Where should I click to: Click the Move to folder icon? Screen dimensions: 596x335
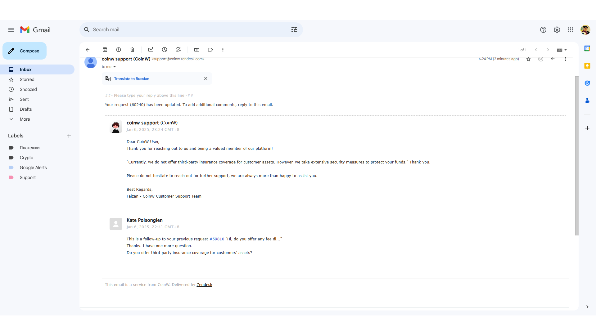point(197,50)
